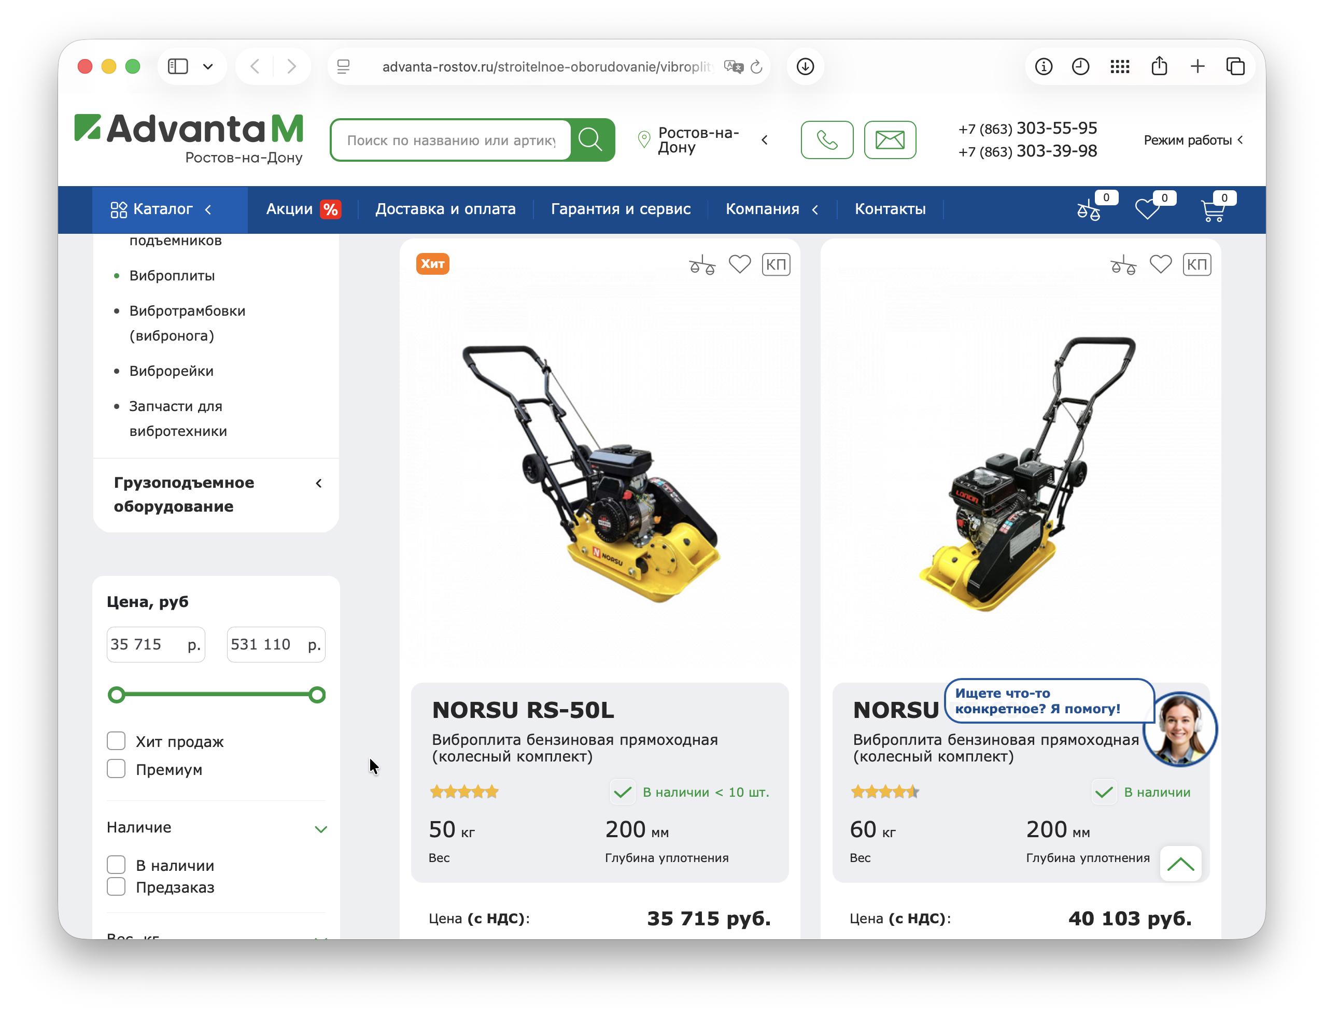
Task: Open Запчасти для вибротехники category
Action: pyautogui.click(x=178, y=418)
